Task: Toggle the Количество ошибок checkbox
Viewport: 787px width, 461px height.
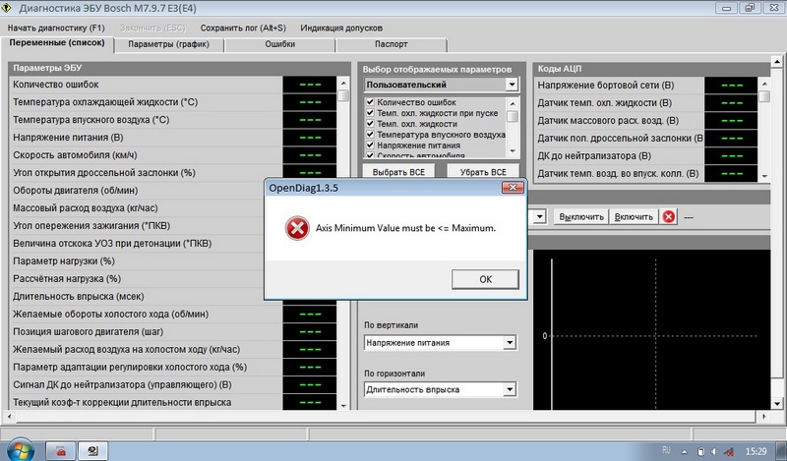Action: coord(370,102)
